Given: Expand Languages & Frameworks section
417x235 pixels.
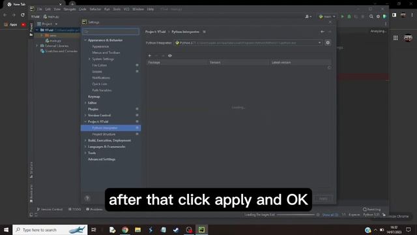Looking at the screenshot, I should pos(85,147).
